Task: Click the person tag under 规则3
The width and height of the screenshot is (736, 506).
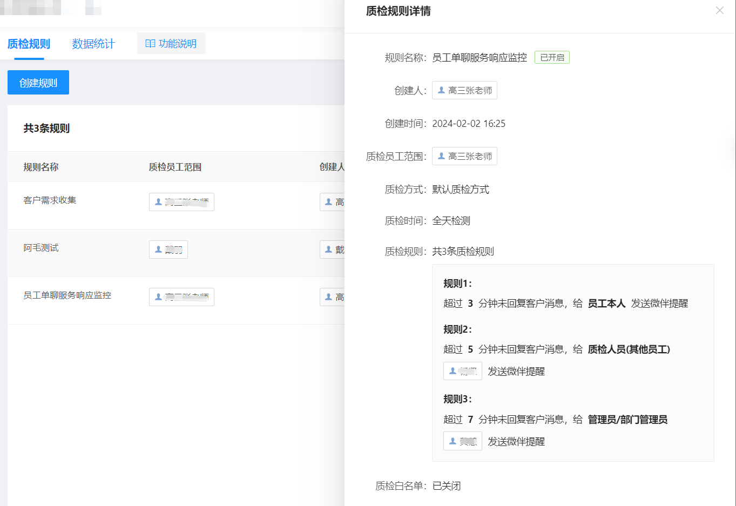Action: coord(463,441)
